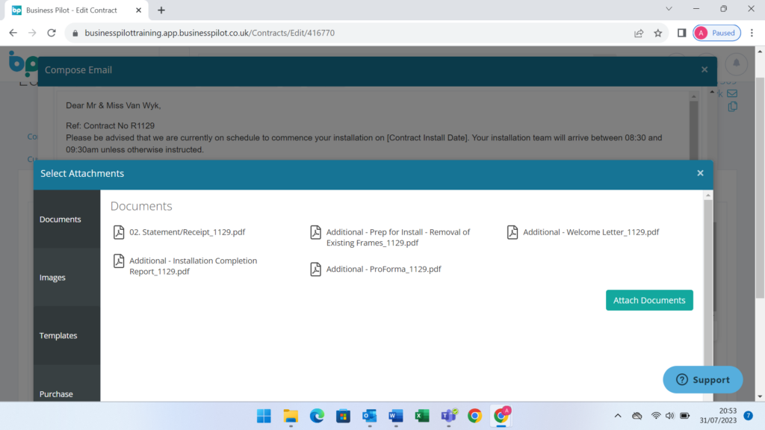The width and height of the screenshot is (765, 430).
Task: Select Additional - Welcome Letter_1129.pdf
Action: 591,232
